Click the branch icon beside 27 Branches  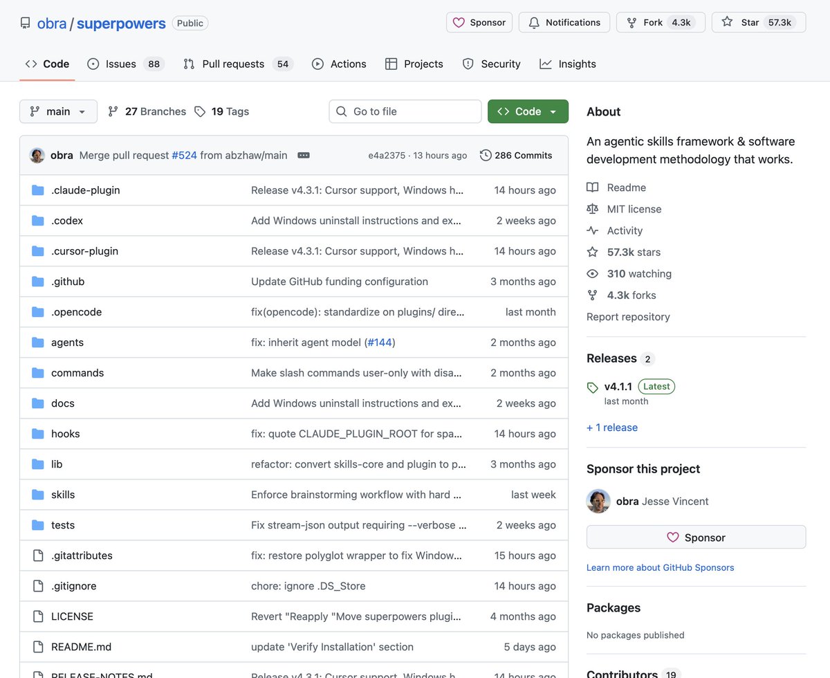113,111
